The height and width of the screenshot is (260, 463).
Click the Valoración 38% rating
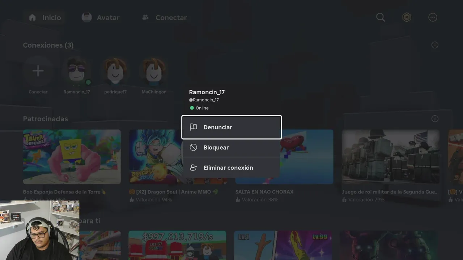tap(257, 200)
